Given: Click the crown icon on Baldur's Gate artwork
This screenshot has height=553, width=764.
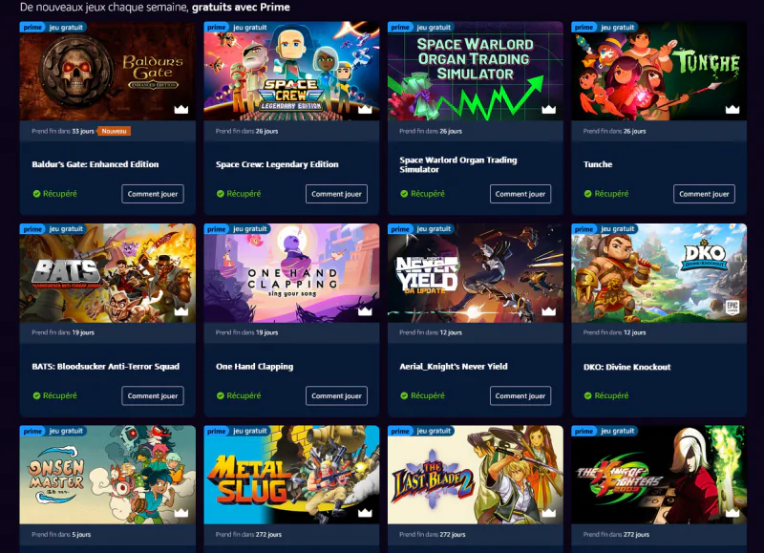Looking at the screenshot, I should (181, 109).
